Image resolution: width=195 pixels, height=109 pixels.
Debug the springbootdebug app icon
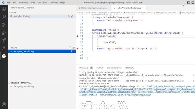pyautogui.click(x=72, y=16)
